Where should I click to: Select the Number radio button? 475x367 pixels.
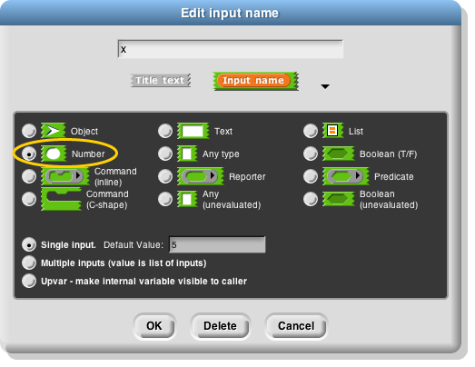point(29,154)
